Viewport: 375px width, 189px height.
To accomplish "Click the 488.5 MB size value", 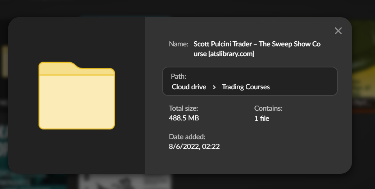I will click(x=184, y=118).
